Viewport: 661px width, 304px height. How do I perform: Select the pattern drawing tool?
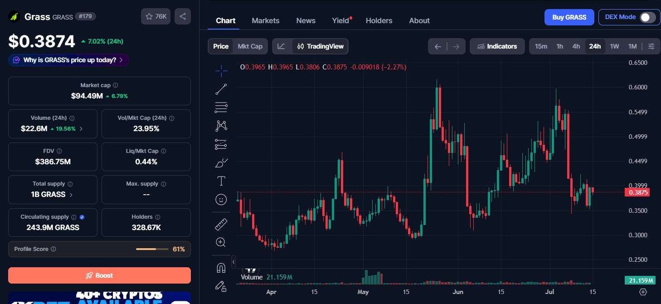[221, 126]
